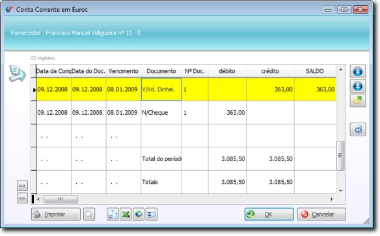Click the copy documents icon

click(113, 214)
